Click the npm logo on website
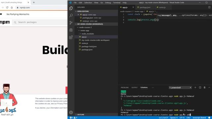This screenshot has width=212, height=119. pos(5,22)
